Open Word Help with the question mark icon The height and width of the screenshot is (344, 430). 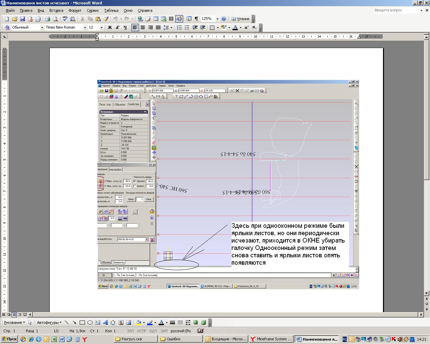224,19
